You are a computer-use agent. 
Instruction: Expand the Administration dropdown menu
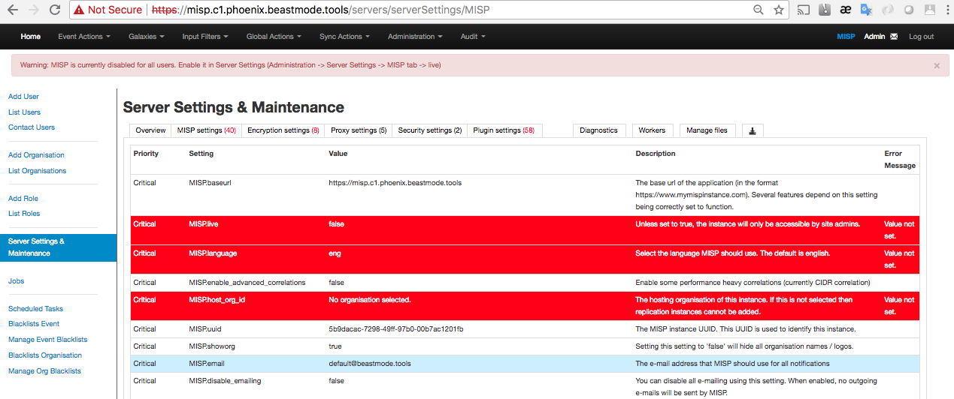coord(415,36)
